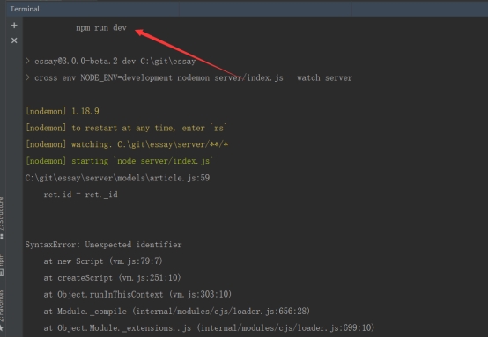
Task: Open a new terminal session with plus icon
Action: [x=14, y=26]
